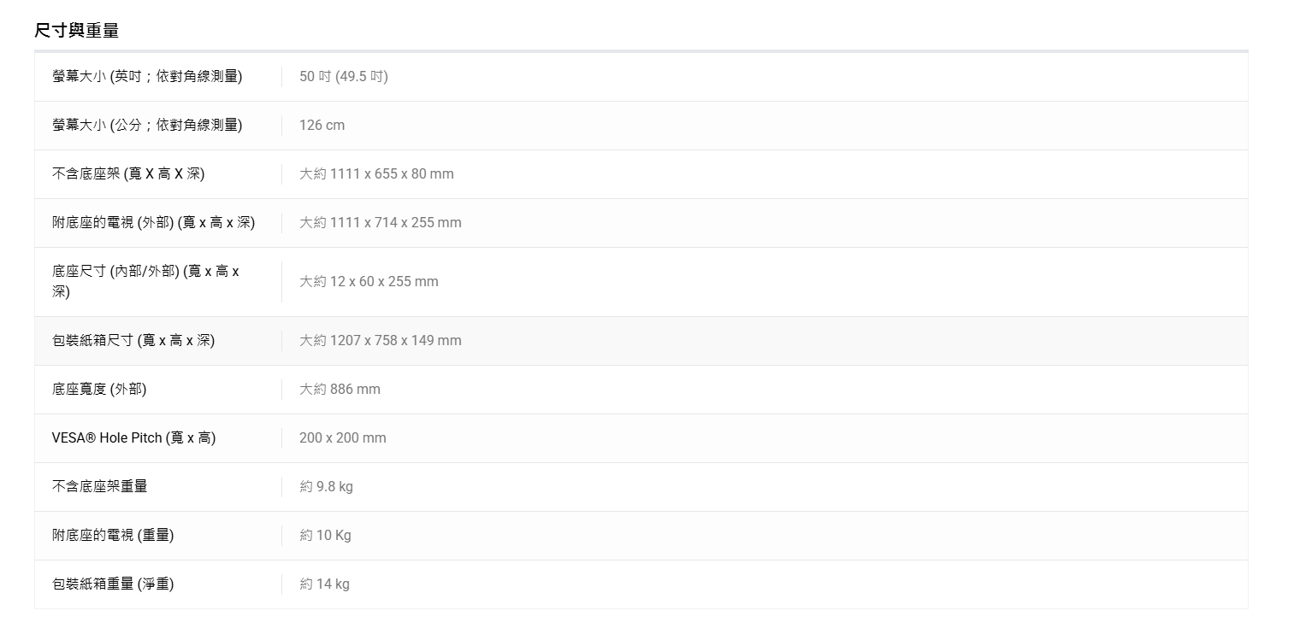Image resolution: width=1294 pixels, height=628 pixels.
Task: Select 大約 1111 x 655 x 80 mm value
Action: tap(376, 173)
